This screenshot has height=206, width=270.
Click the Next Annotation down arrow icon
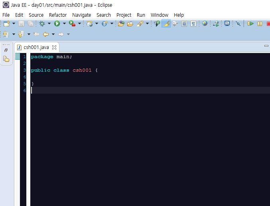[6, 34]
